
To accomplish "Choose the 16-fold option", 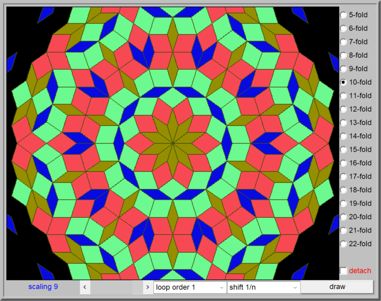I will 343,163.
